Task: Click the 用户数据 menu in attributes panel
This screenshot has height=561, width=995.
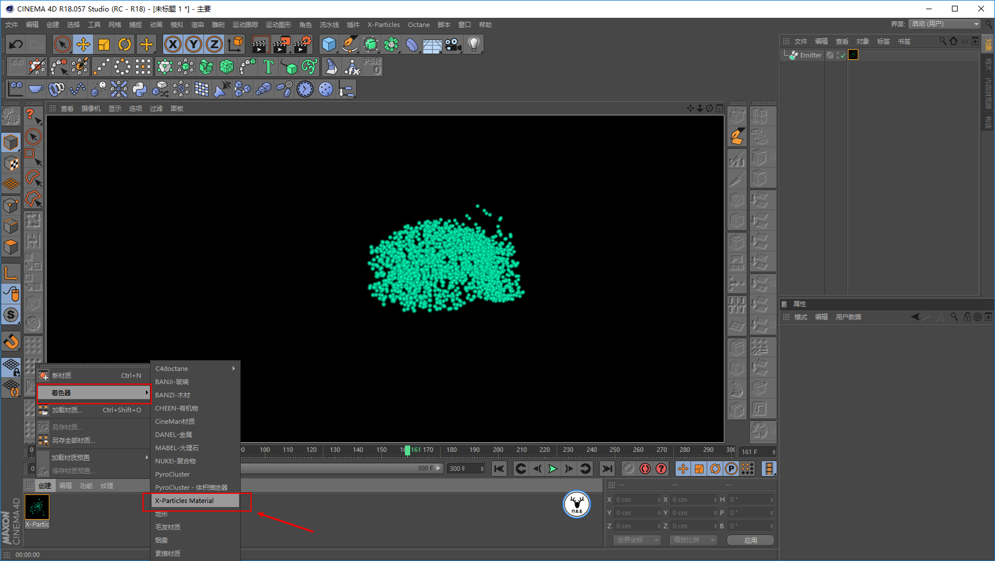Action: click(848, 317)
